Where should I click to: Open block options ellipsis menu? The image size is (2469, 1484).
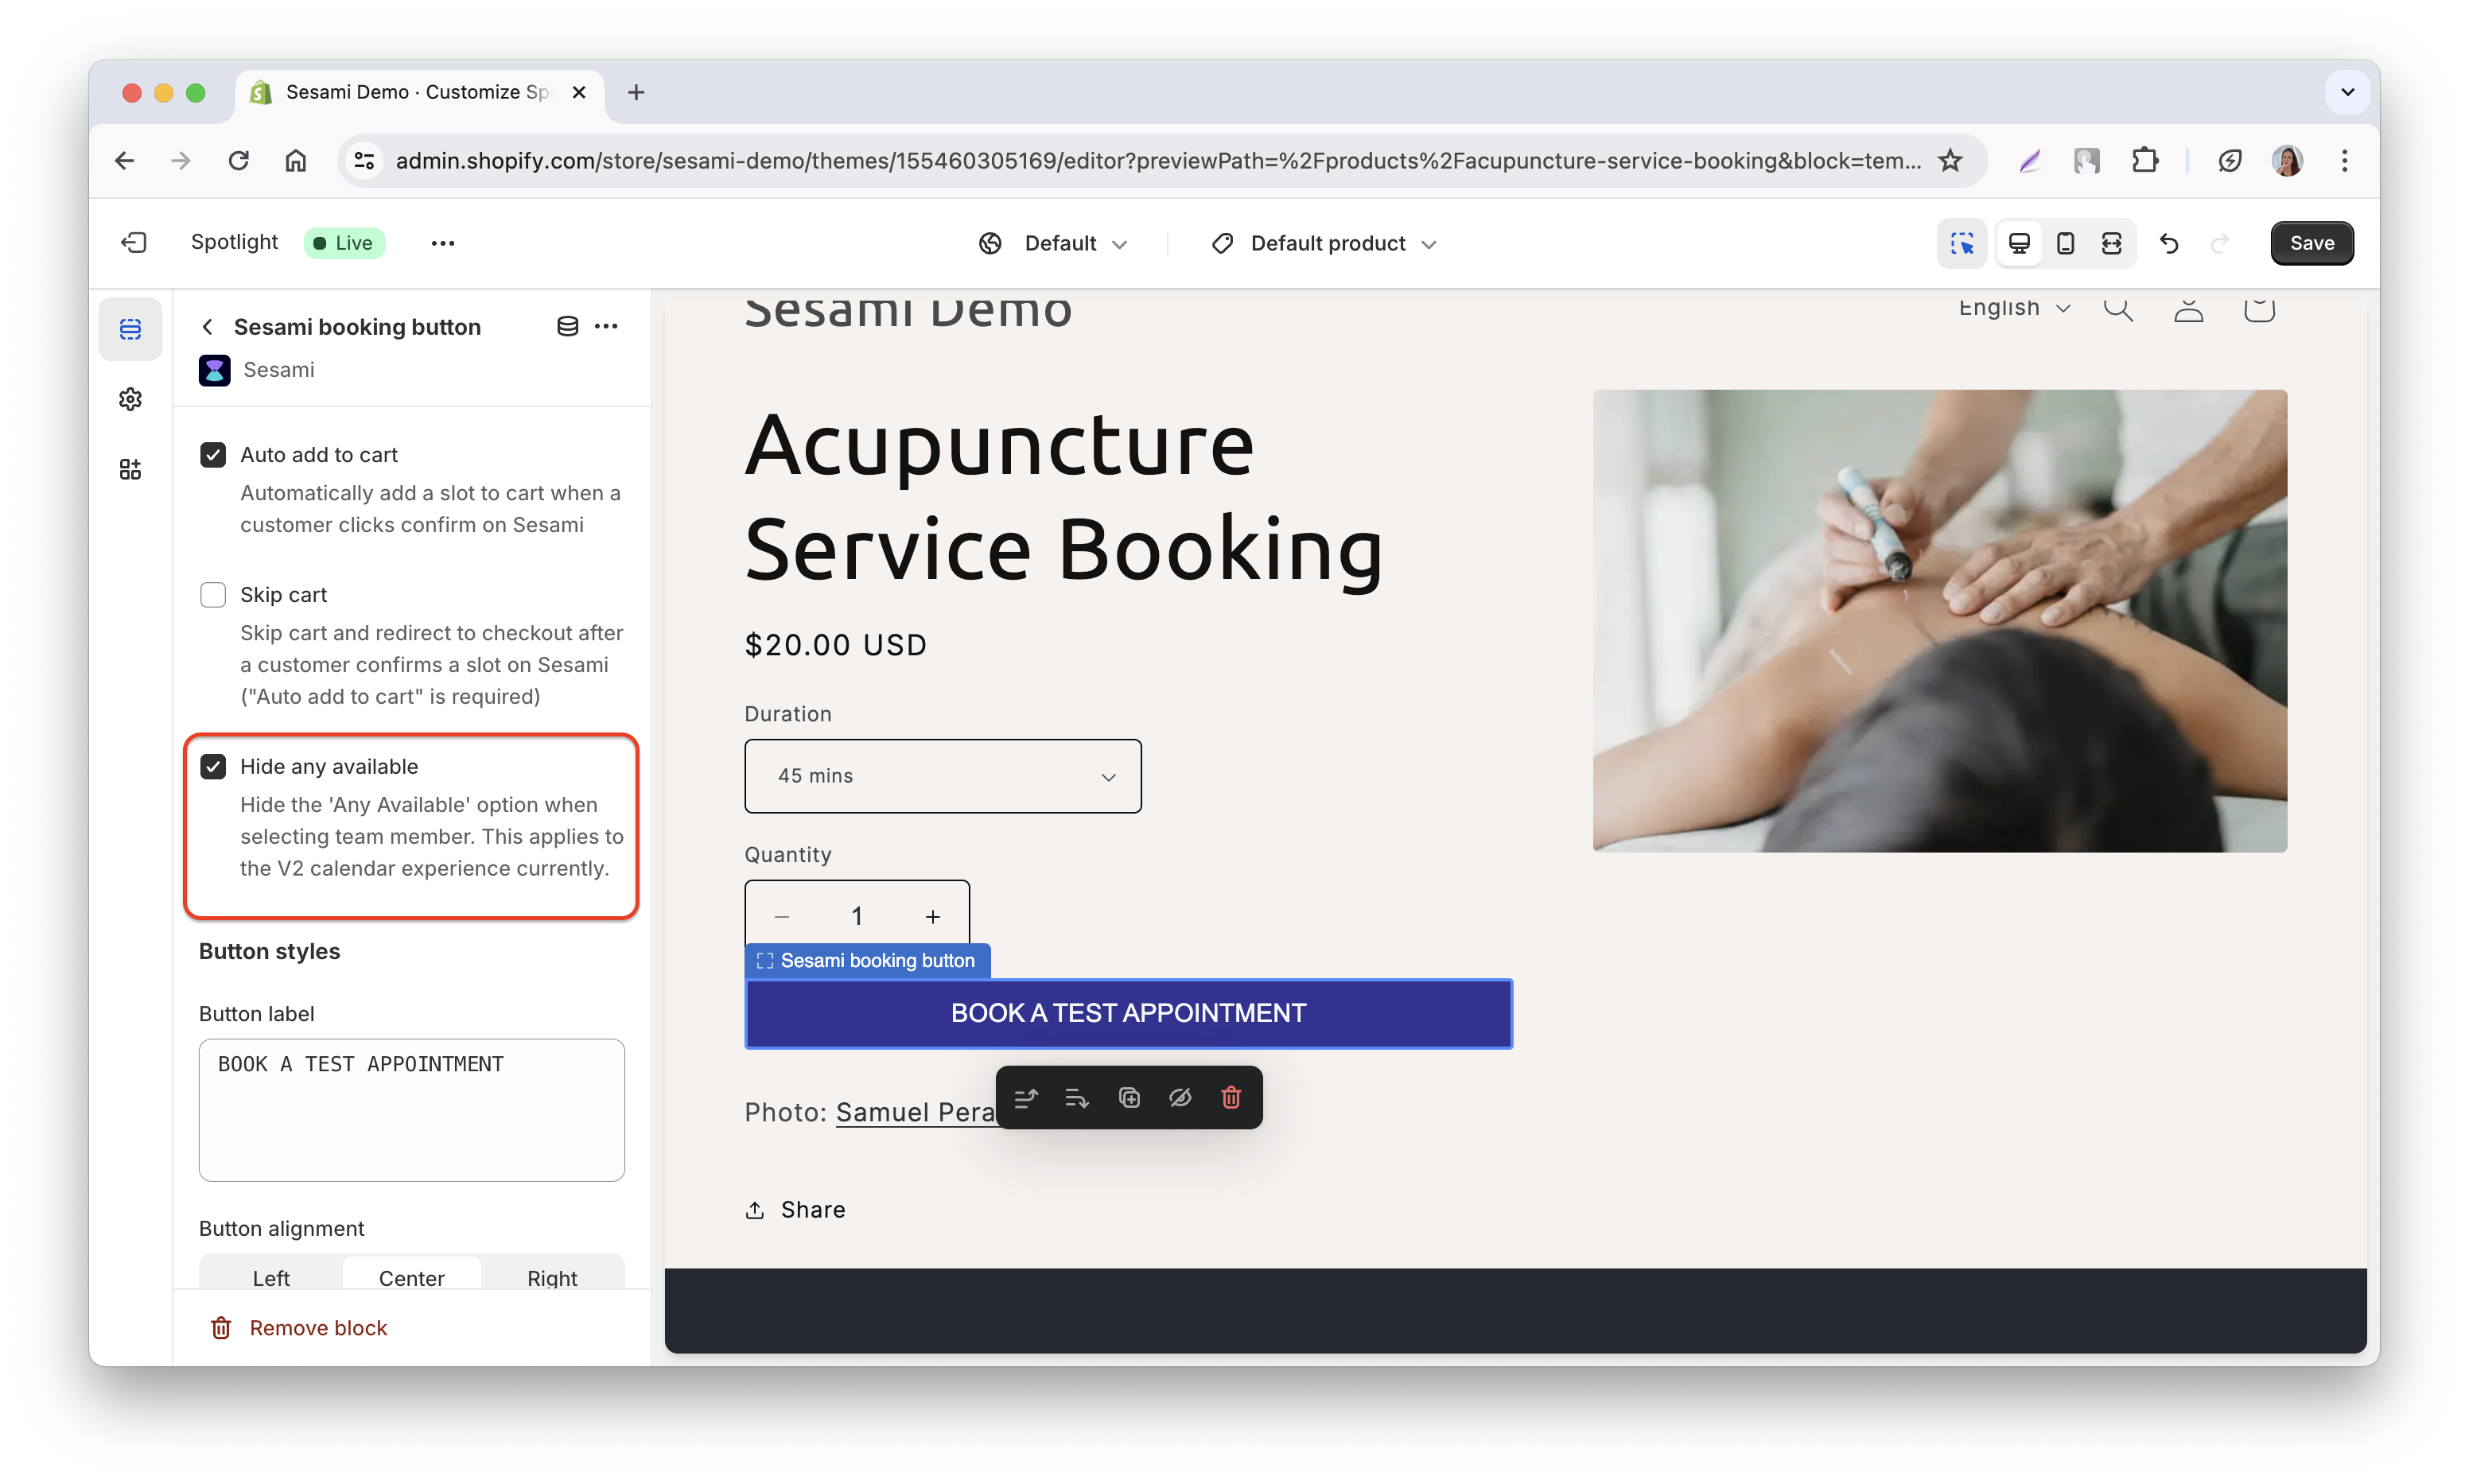pyautogui.click(x=606, y=326)
